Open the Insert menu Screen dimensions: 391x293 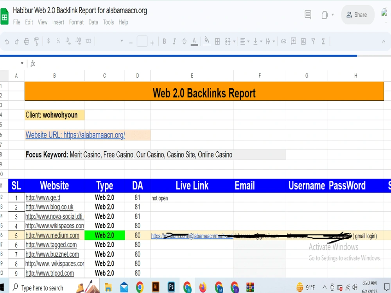click(58, 22)
